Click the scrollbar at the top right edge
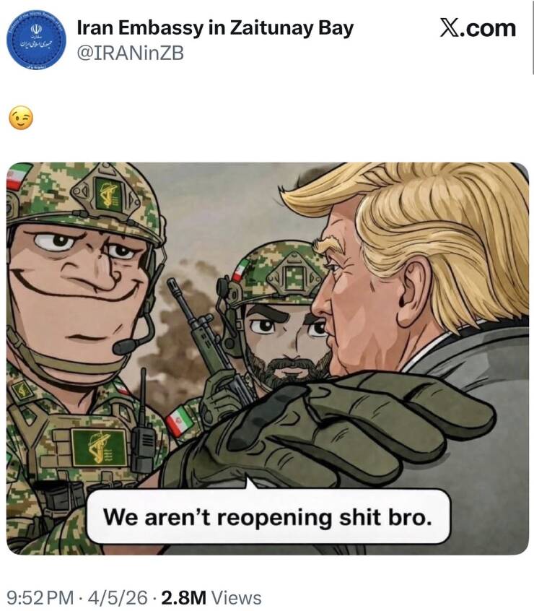 [533, 37]
